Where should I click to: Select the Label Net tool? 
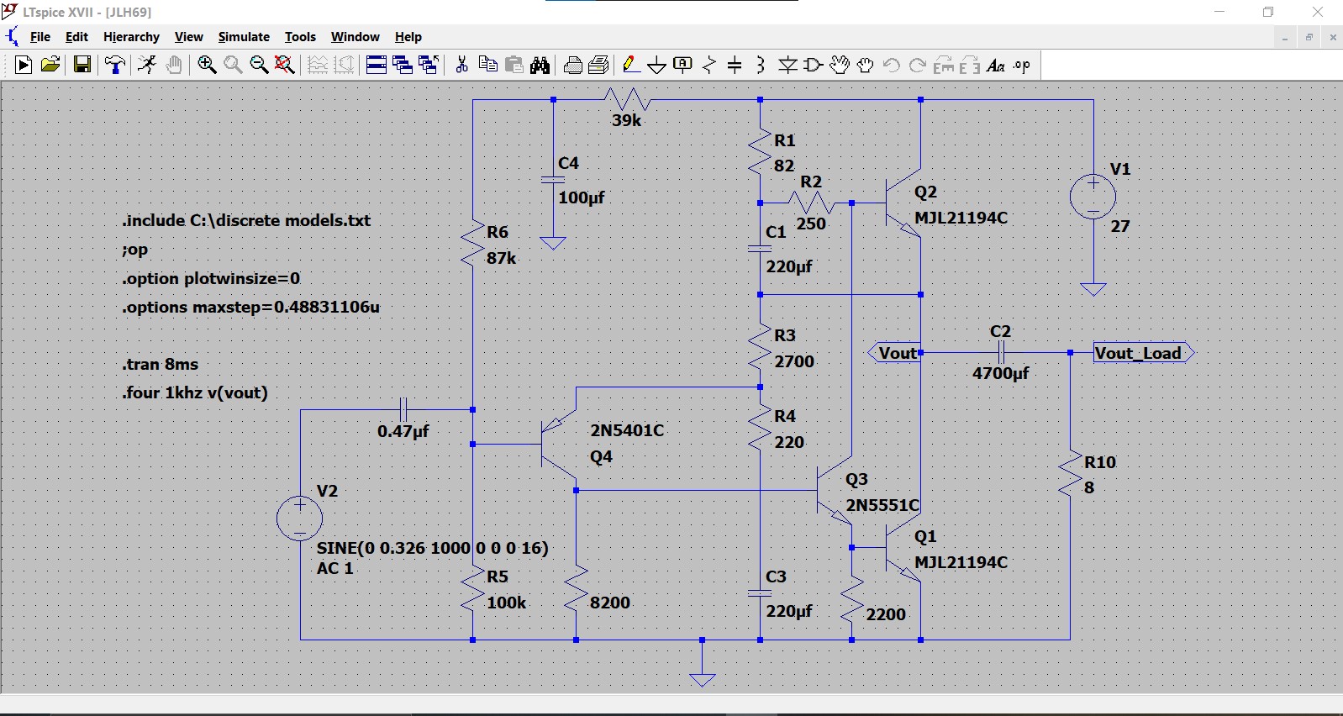coord(683,65)
